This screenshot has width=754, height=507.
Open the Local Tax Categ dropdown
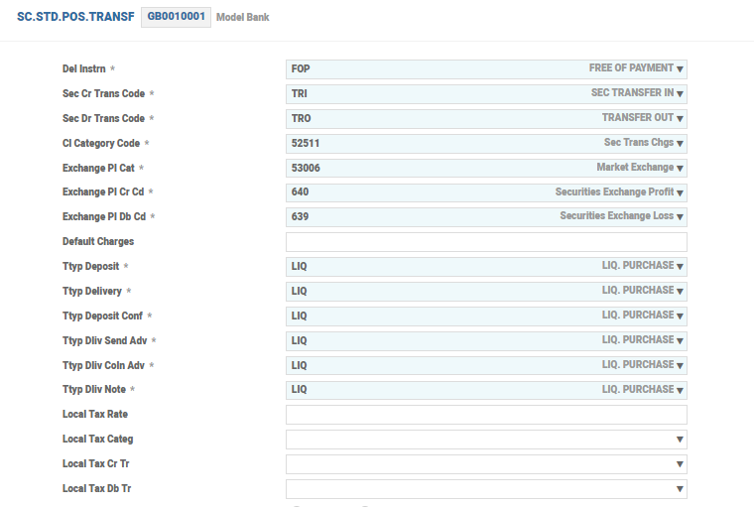point(680,440)
